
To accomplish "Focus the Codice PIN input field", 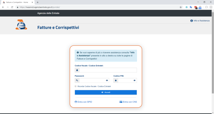I will coord(127,81).
